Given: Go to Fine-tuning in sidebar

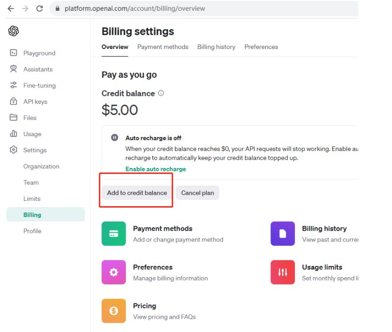Looking at the screenshot, I should [x=40, y=85].
